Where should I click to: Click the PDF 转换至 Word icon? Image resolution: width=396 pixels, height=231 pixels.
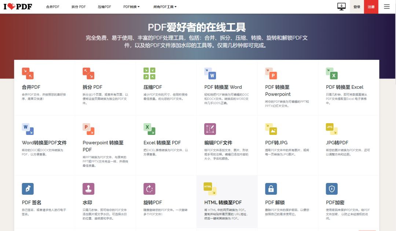click(x=210, y=73)
